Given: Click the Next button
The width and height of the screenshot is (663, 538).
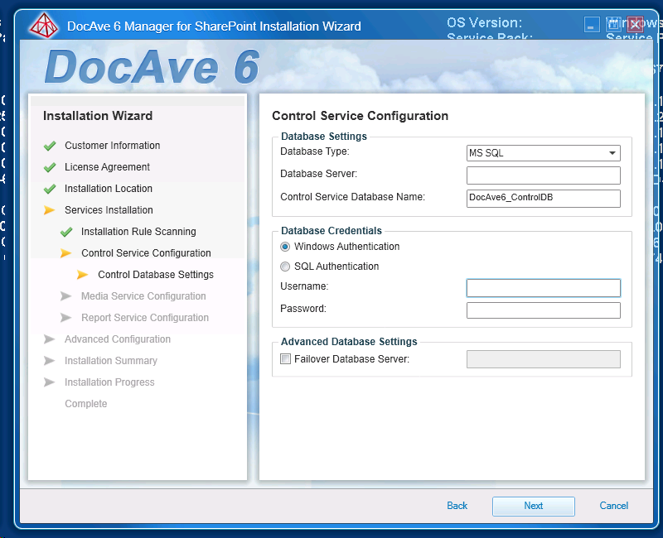Looking at the screenshot, I should [533, 506].
